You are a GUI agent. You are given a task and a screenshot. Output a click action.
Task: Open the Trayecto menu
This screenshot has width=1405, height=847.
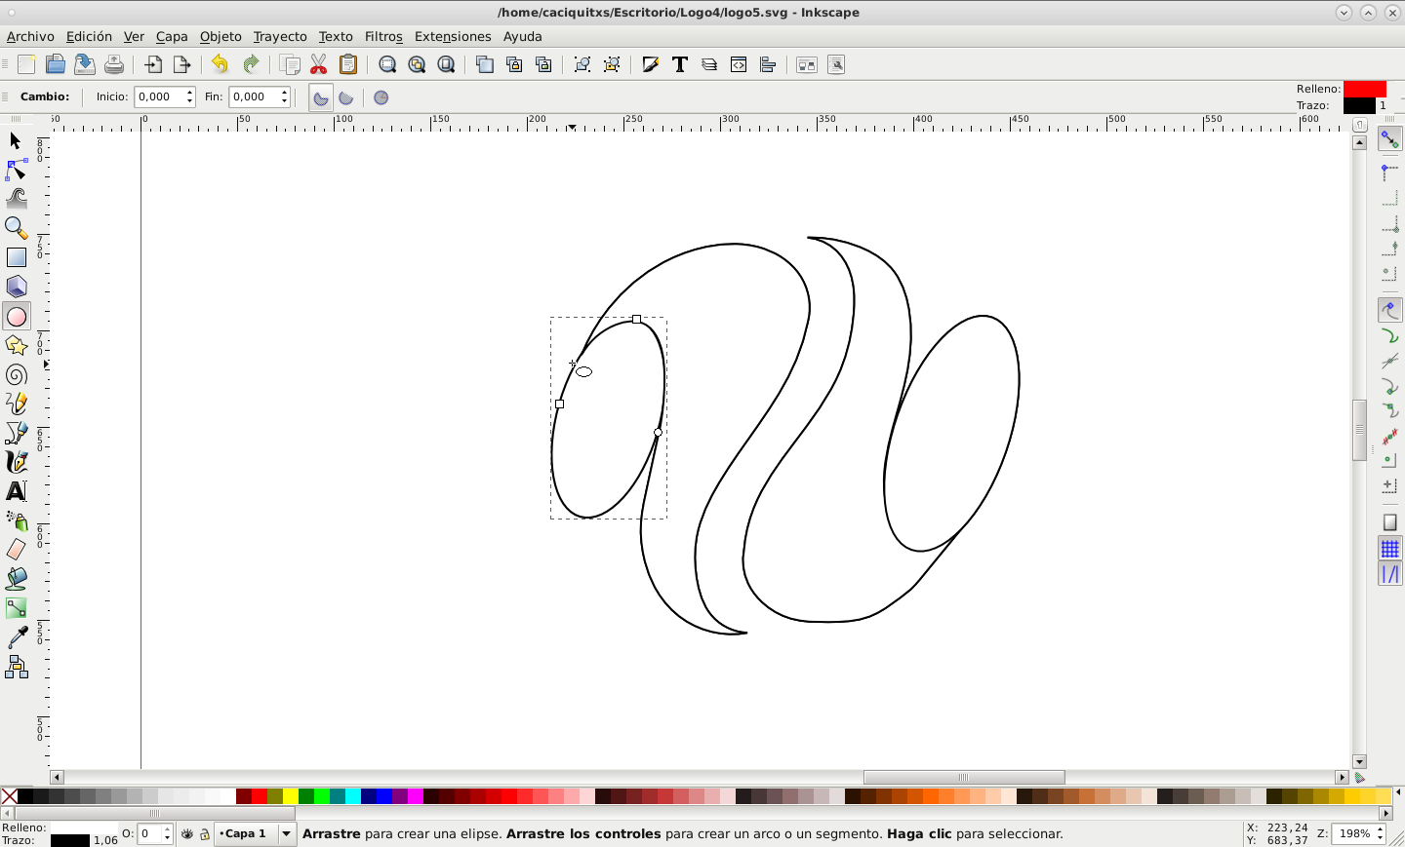[280, 36]
